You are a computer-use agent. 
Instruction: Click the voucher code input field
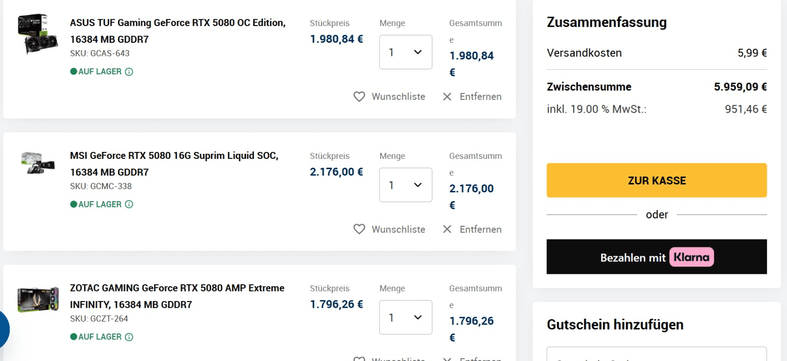[656, 355]
